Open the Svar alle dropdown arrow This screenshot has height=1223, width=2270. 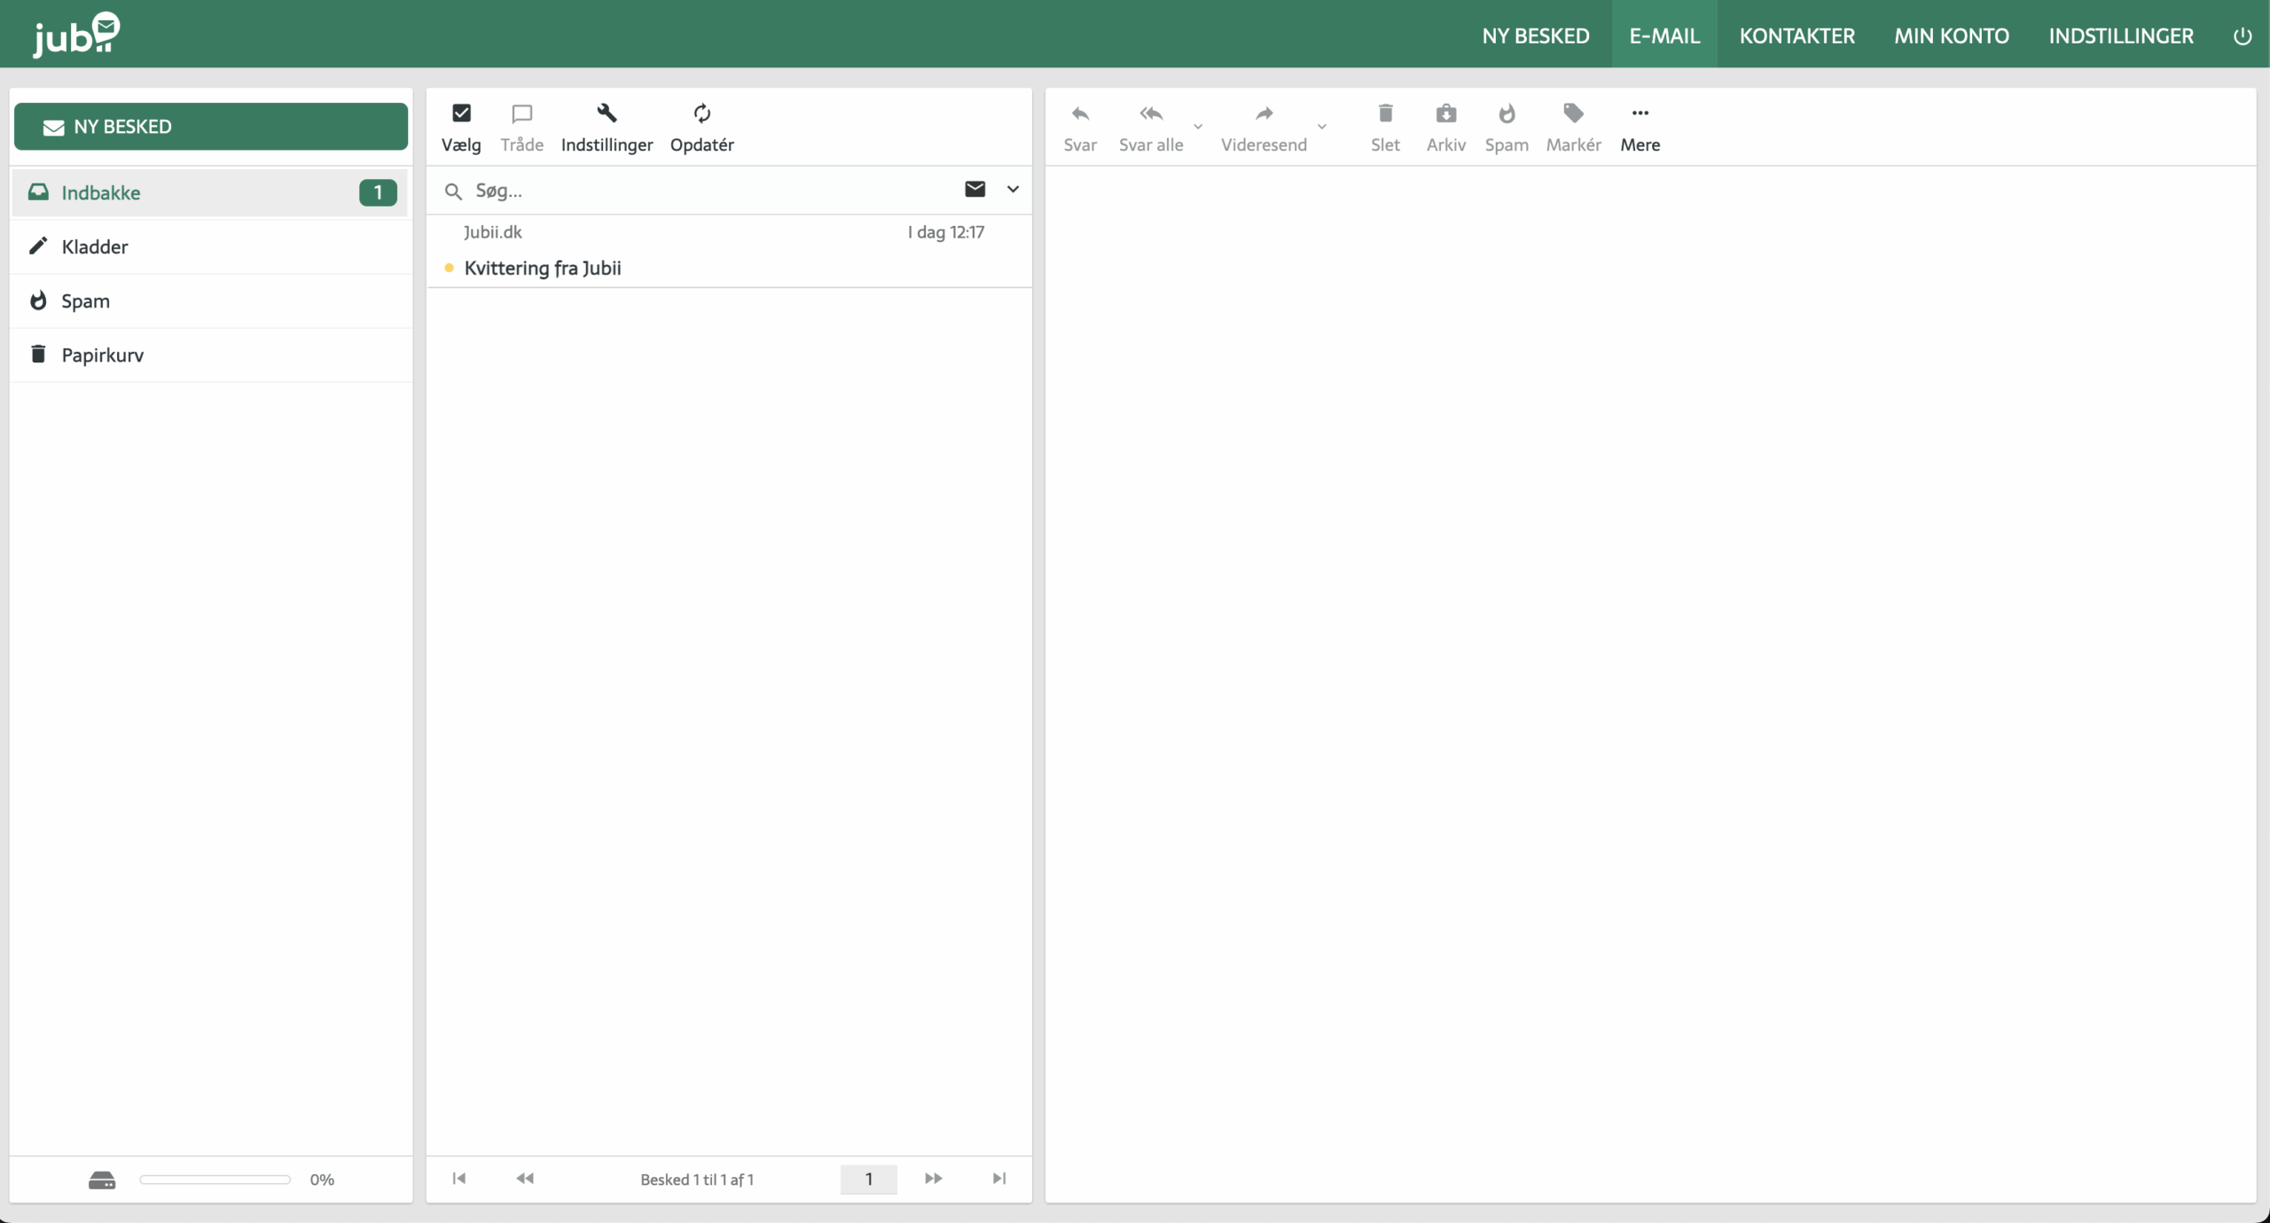[x=1199, y=127]
